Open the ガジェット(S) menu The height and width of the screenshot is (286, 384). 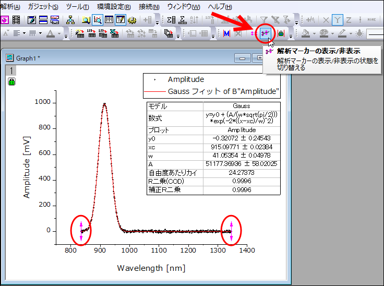(43, 7)
